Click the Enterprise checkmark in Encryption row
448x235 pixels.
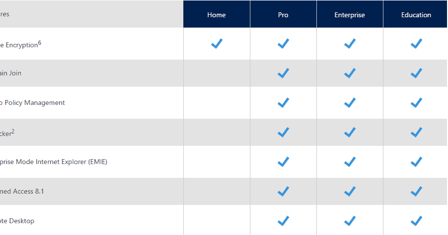(x=350, y=44)
